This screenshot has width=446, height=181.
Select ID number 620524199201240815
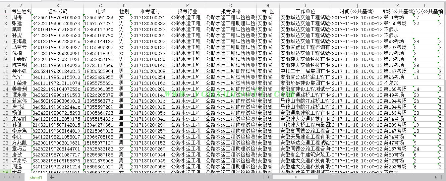(x=57, y=71)
